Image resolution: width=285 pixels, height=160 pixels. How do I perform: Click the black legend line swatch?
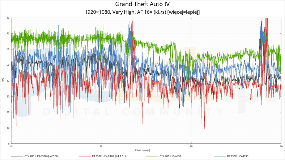17,156
